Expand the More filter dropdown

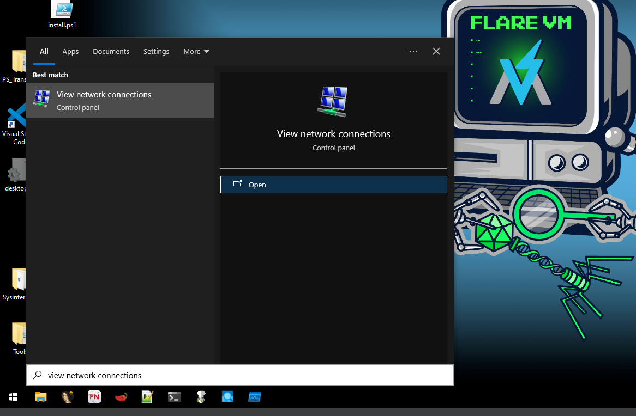click(196, 52)
